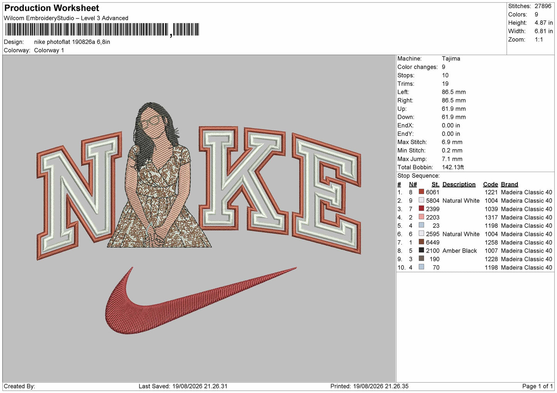The height and width of the screenshot is (393, 557).
Task: Click the 'Printed: 19/08/2026 21.26.35' footer
Action: (369, 386)
